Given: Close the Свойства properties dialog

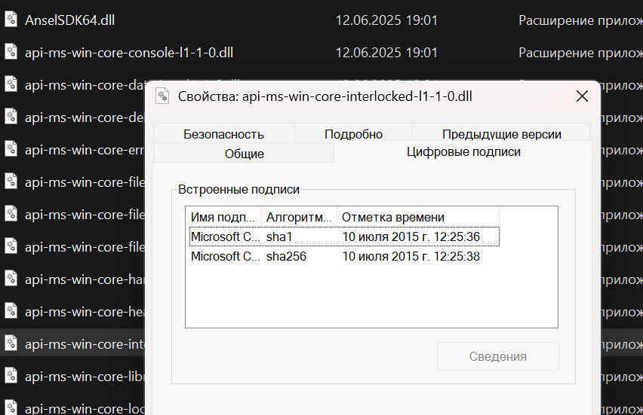Looking at the screenshot, I should (x=582, y=96).
